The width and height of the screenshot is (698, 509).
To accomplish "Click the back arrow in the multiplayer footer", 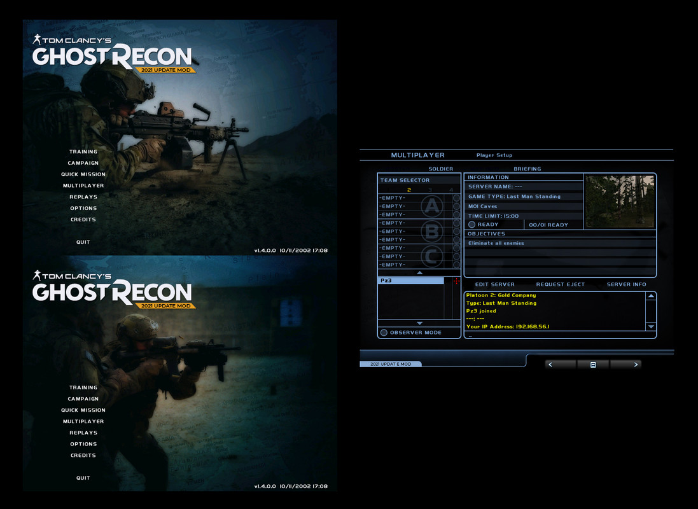I will point(550,365).
